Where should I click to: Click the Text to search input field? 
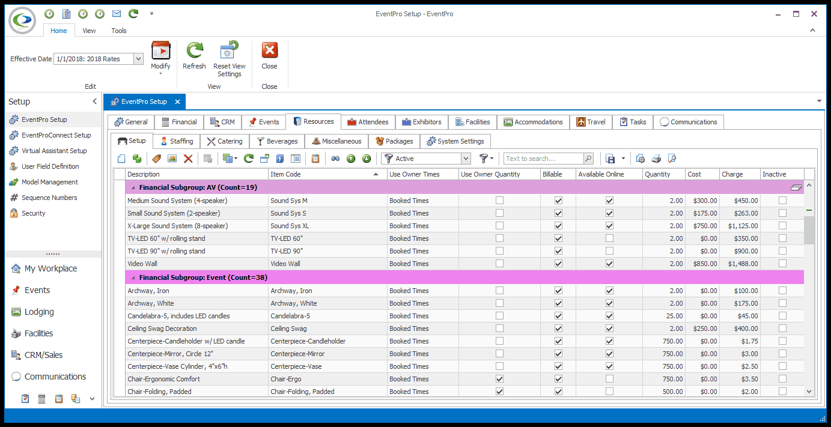click(x=544, y=159)
